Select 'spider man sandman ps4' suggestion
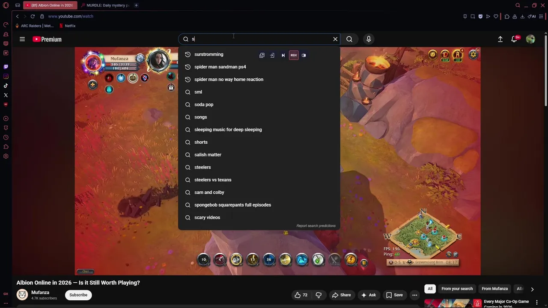The height and width of the screenshot is (308, 548). click(259, 67)
